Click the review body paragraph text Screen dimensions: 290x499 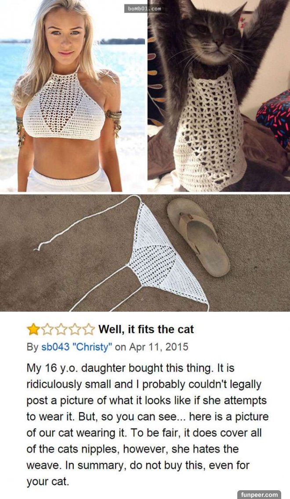point(148,425)
